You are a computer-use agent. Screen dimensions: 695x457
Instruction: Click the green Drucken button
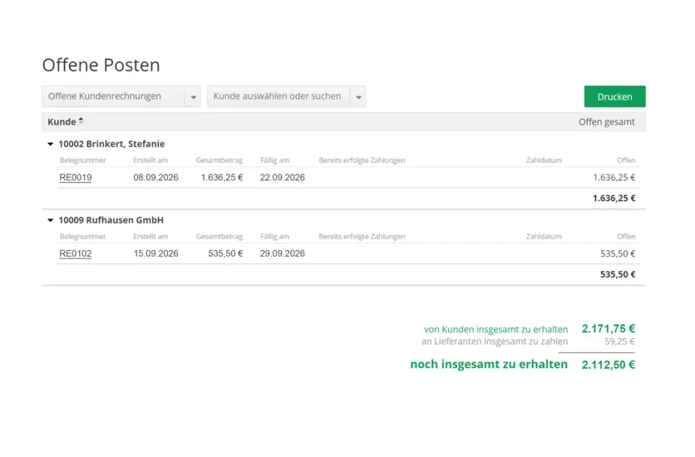click(614, 96)
